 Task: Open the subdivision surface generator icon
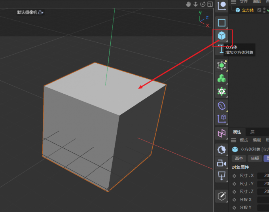click(x=222, y=65)
